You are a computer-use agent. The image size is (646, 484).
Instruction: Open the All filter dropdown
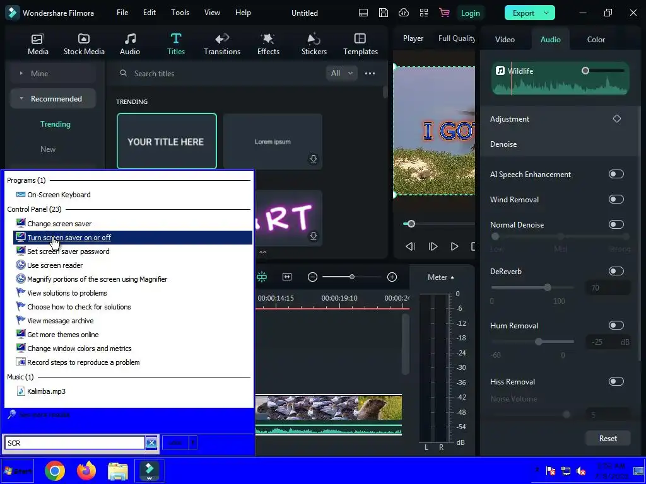pyautogui.click(x=341, y=73)
